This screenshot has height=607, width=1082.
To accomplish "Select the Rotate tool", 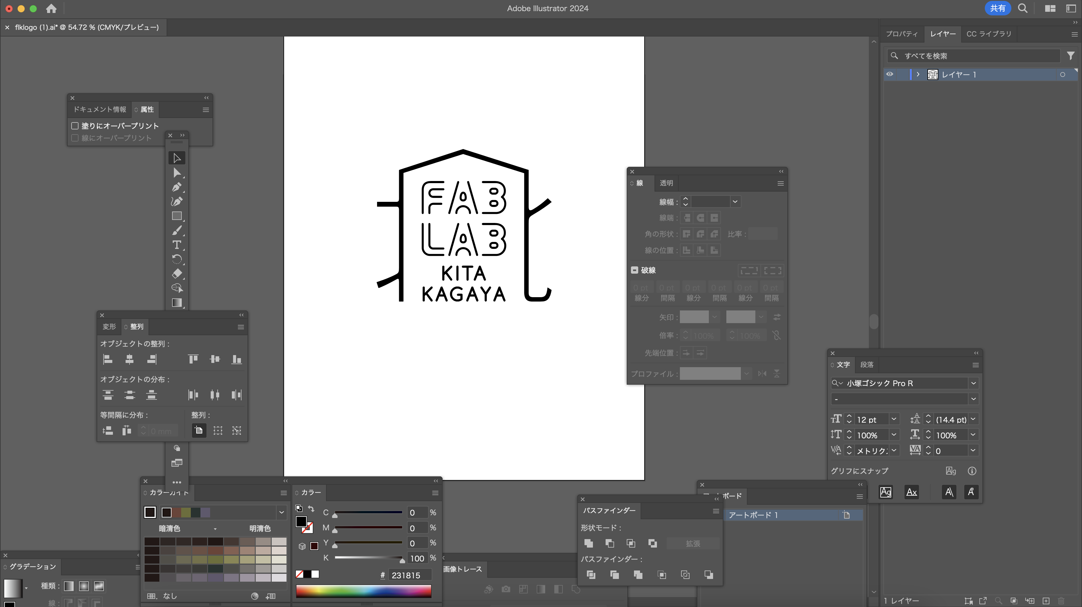I will (x=176, y=259).
